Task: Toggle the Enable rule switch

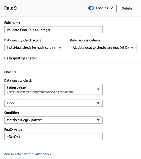Action: [x=91, y=8]
